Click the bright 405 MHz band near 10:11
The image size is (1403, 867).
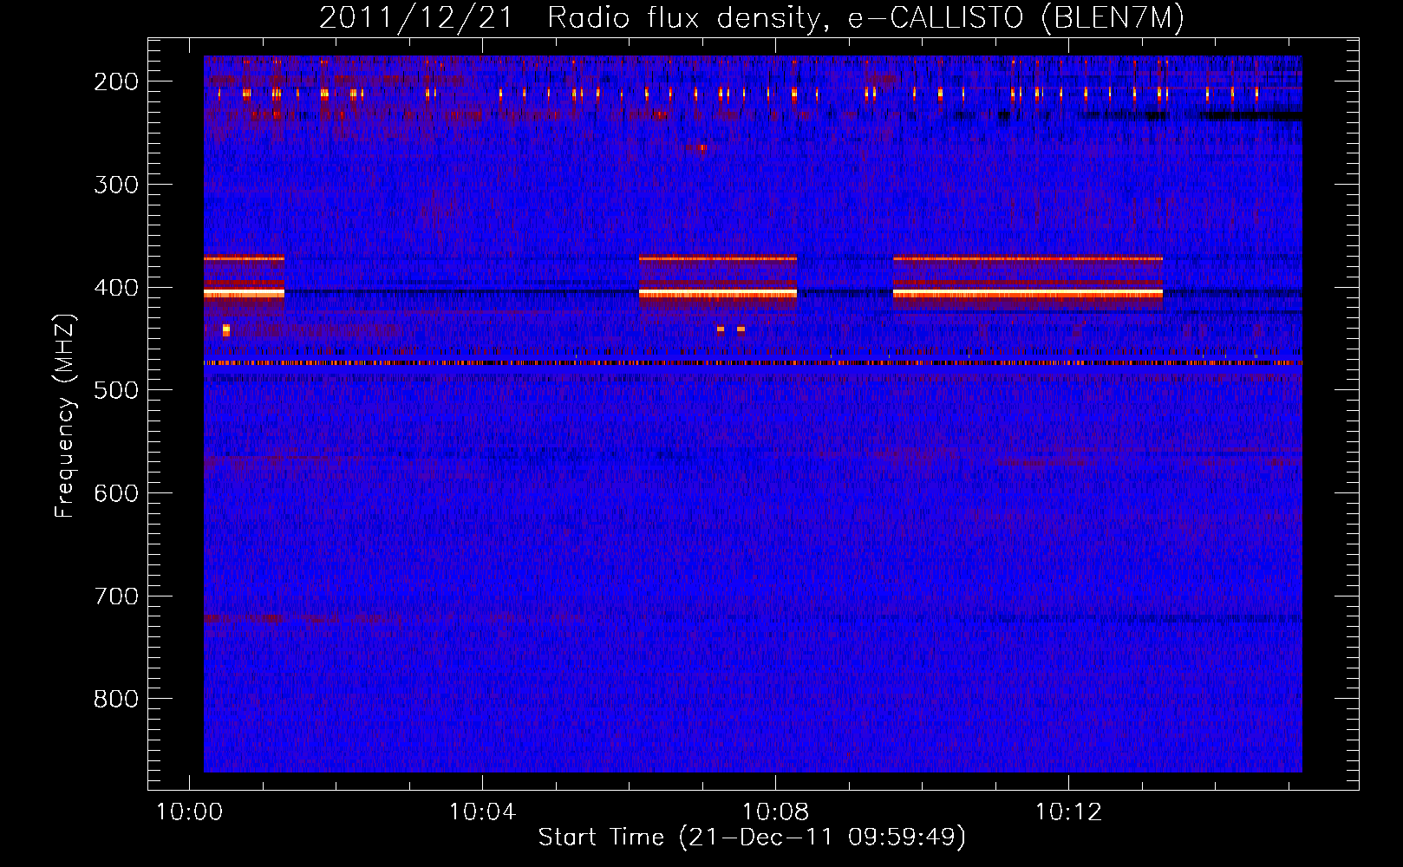[x=1028, y=294]
